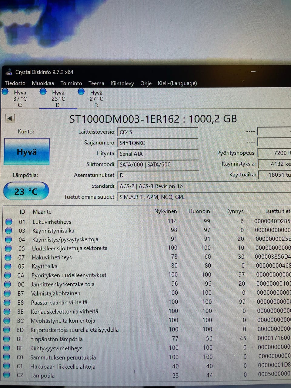Viewport: 291px width, 388px height.
Task: Click the Sarjanumero serial number field
Action: (x=158, y=143)
